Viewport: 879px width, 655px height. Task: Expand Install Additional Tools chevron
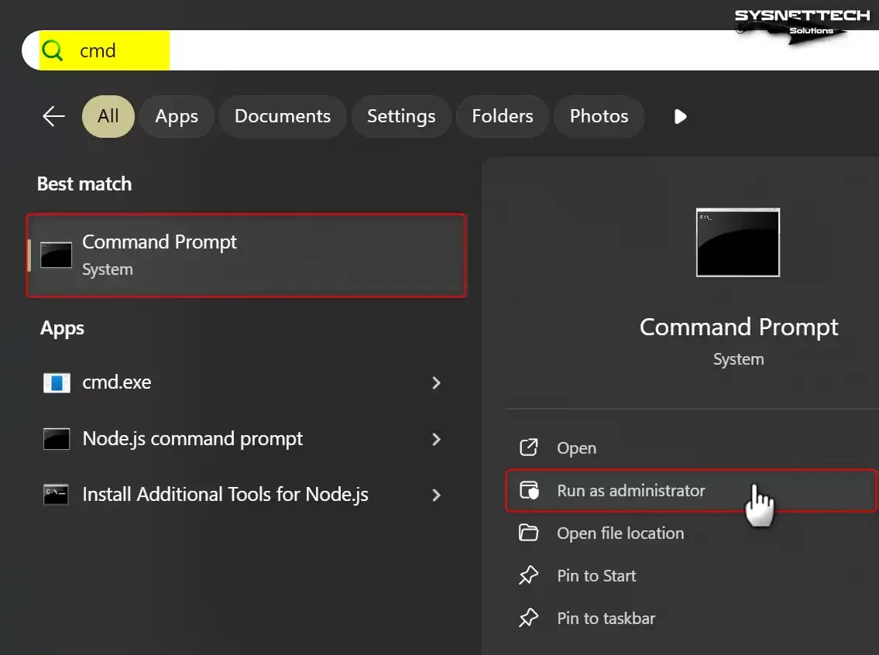coord(436,495)
